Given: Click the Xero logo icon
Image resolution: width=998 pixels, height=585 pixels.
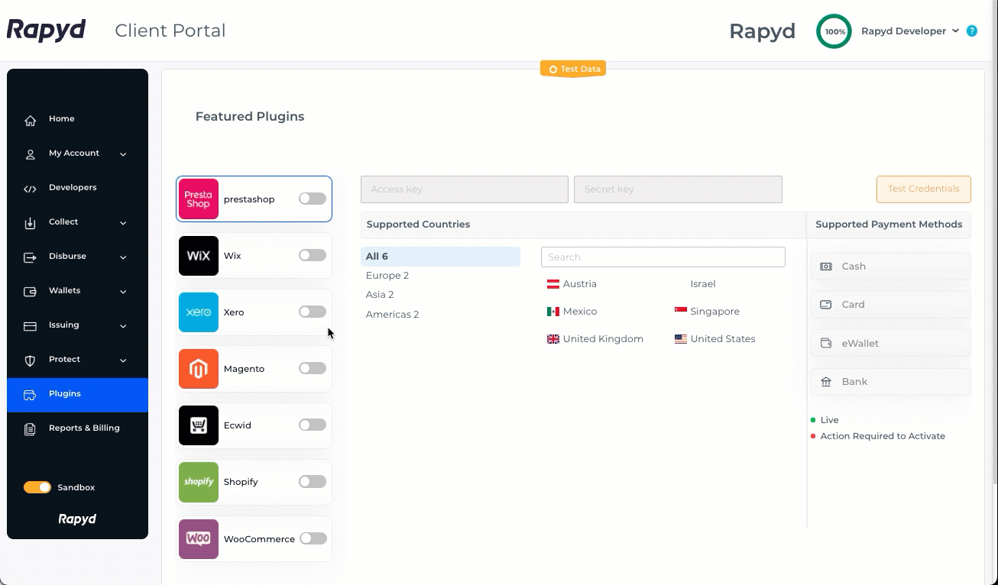Looking at the screenshot, I should (x=199, y=312).
